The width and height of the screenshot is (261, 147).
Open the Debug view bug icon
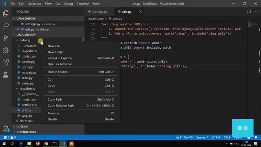[x=6, y=50]
